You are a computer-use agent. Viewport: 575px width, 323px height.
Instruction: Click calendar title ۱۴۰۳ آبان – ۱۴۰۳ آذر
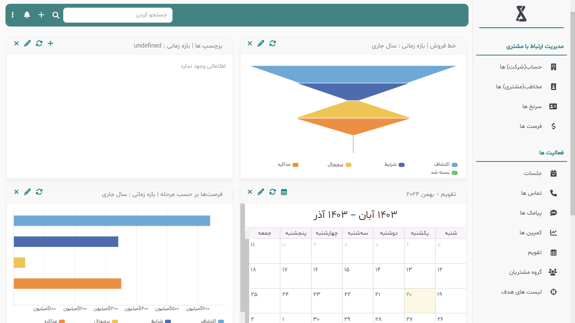click(355, 214)
